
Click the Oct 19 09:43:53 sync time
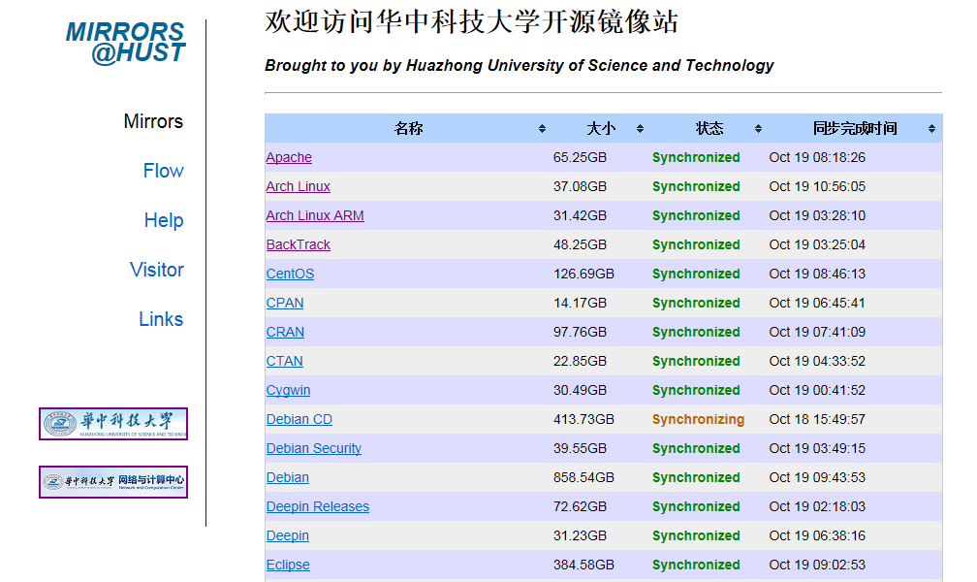(817, 478)
